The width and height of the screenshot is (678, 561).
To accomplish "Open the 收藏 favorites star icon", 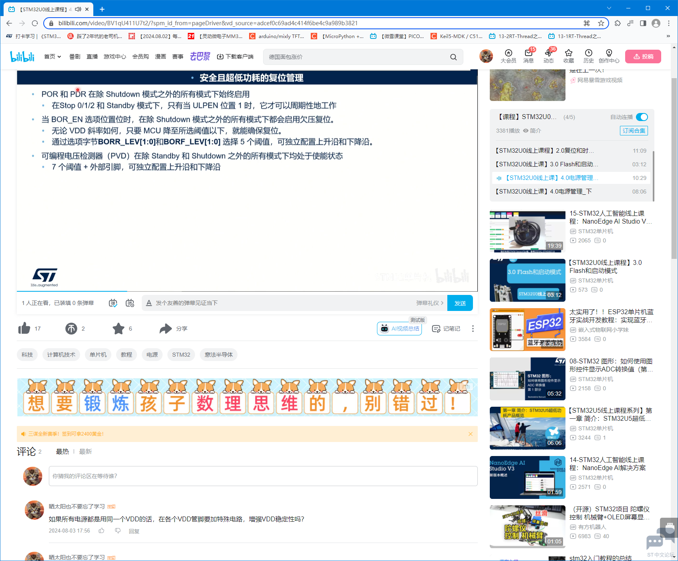I will click(569, 56).
